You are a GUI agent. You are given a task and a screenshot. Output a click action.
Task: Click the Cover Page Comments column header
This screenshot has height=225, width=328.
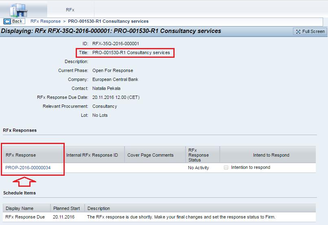tap(155, 155)
